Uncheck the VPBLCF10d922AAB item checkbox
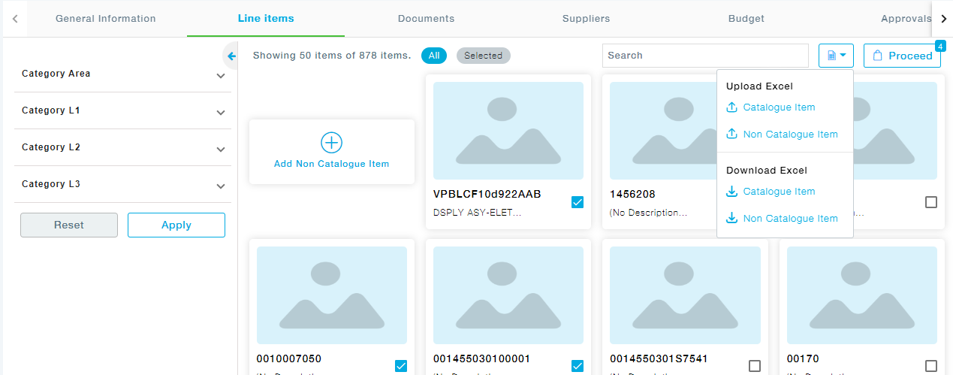The width and height of the screenshot is (953, 375). pos(578,202)
